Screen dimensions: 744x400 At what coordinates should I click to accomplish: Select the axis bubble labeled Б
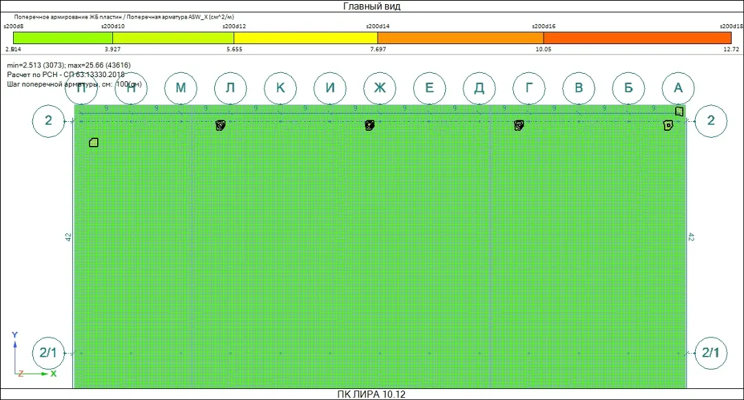[629, 88]
